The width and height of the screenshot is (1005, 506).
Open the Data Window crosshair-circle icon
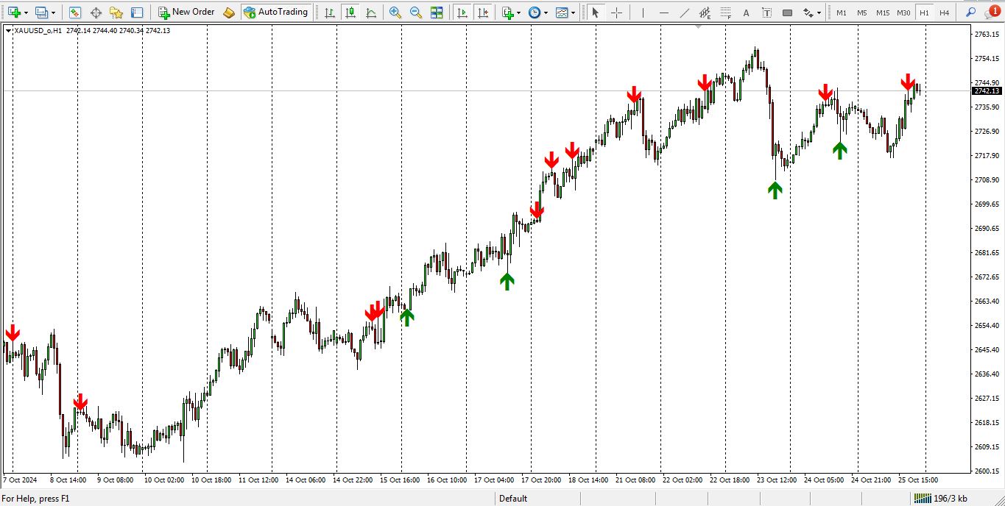click(96, 13)
